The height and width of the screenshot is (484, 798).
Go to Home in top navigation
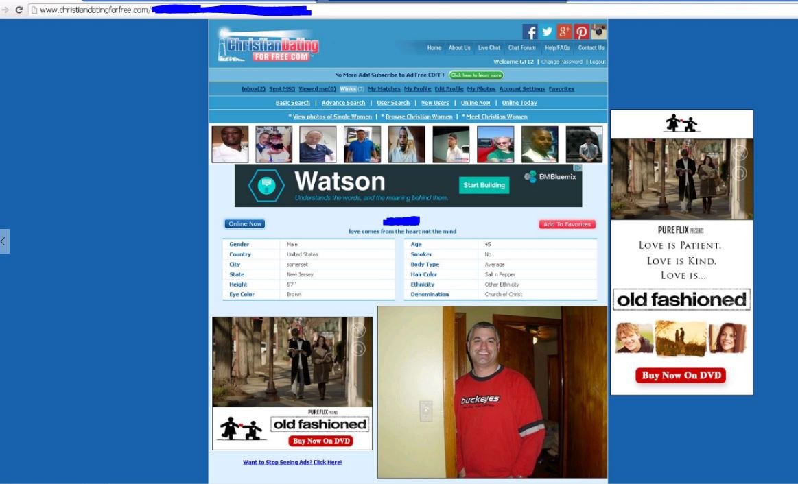(x=434, y=48)
